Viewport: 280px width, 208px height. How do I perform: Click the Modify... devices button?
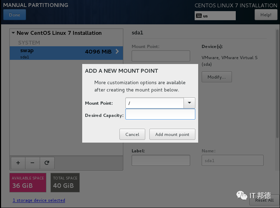point(217,77)
